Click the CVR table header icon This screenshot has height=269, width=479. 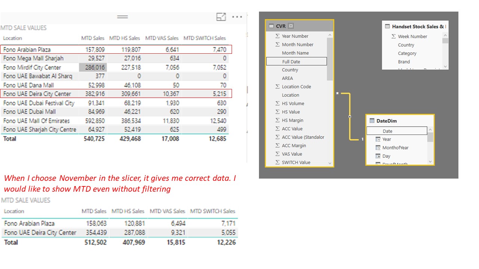[271, 26]
